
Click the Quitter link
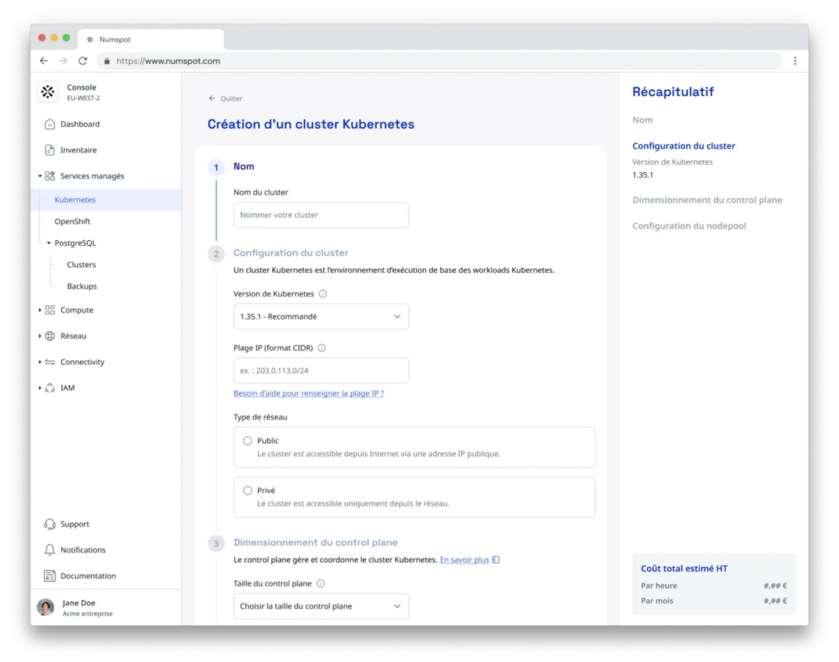[x=231, y=98]
